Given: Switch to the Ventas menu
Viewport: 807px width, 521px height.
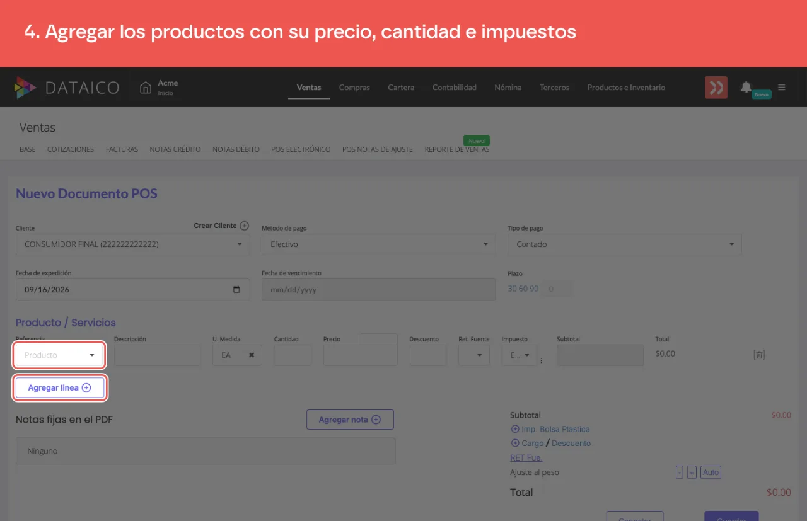Looking at the screenshot, I should tap(309, 88).
